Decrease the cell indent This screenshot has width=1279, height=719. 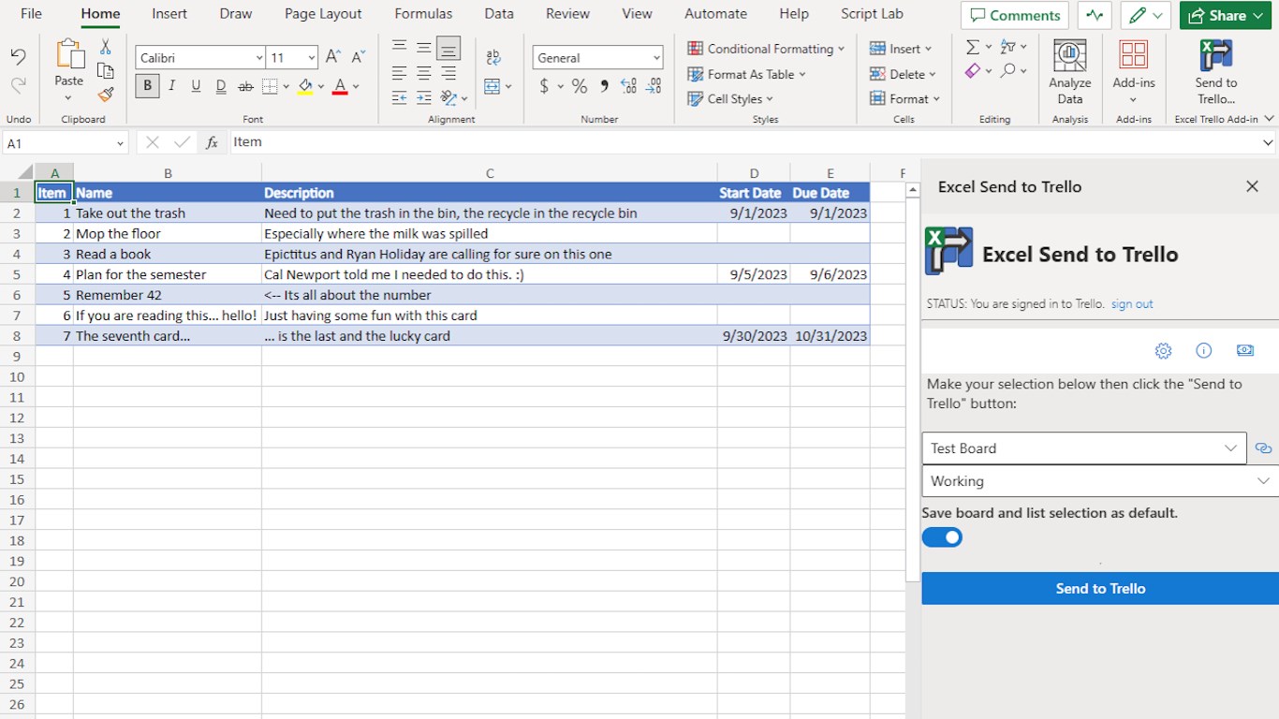[399, 97]
